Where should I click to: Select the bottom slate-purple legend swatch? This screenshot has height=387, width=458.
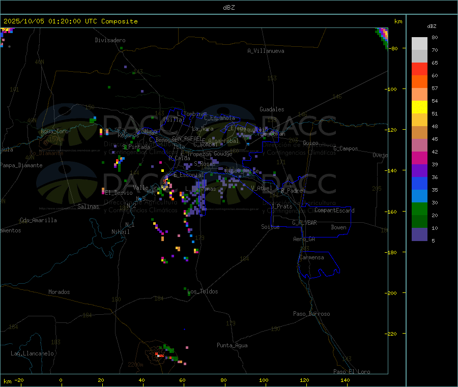tap(419, 234)
